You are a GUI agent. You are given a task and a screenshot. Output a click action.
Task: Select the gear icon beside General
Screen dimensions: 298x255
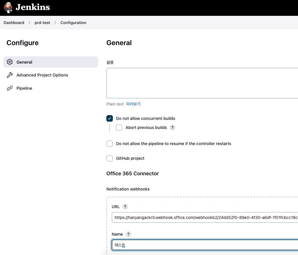10,62
